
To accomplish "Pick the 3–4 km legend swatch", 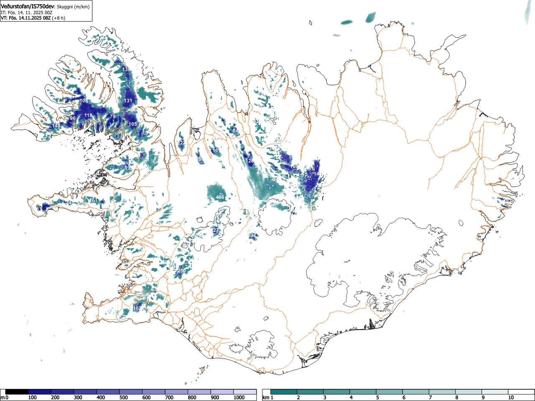I will pos(336,392).
